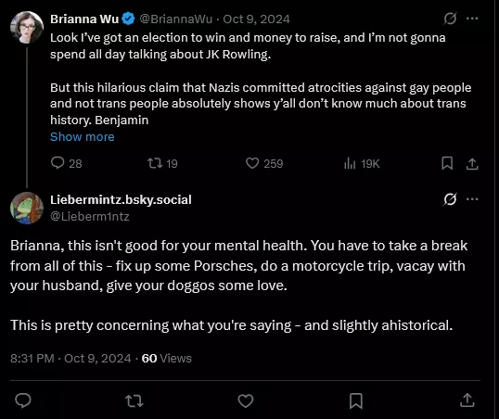Share Brianna Wu's post
The height and width of the screenshot is (419, 499).
click(x=472, y=164)
